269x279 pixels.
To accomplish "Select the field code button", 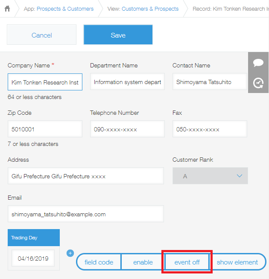I will point(99,262).
